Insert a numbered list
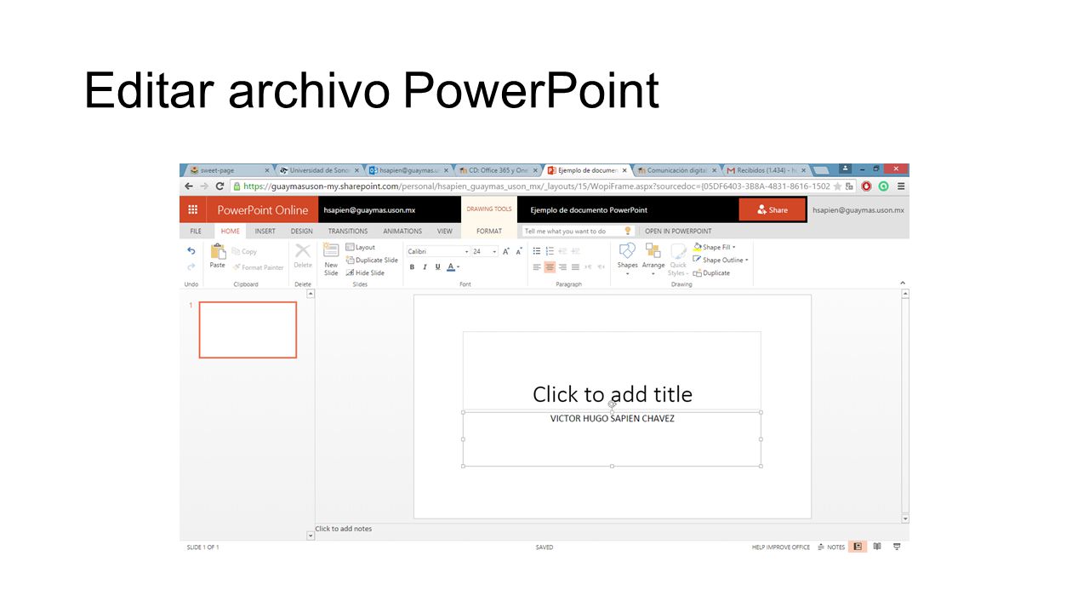 (x=550, y=251)
